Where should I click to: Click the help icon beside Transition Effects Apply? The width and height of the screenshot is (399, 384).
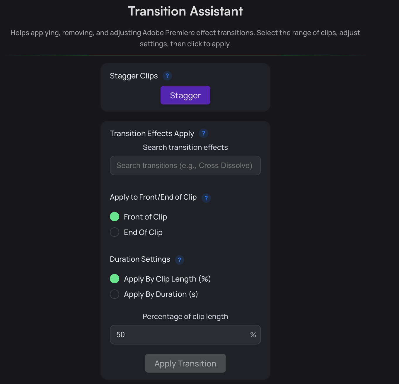[x=204, y=133]
